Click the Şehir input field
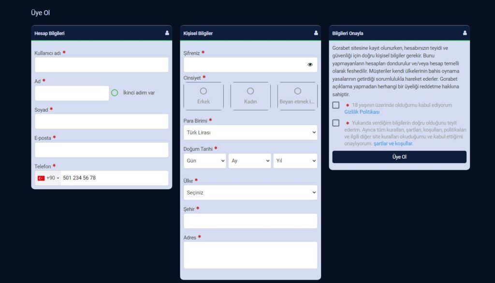Viewport: 495px width, 283px height. click(250, 221)
